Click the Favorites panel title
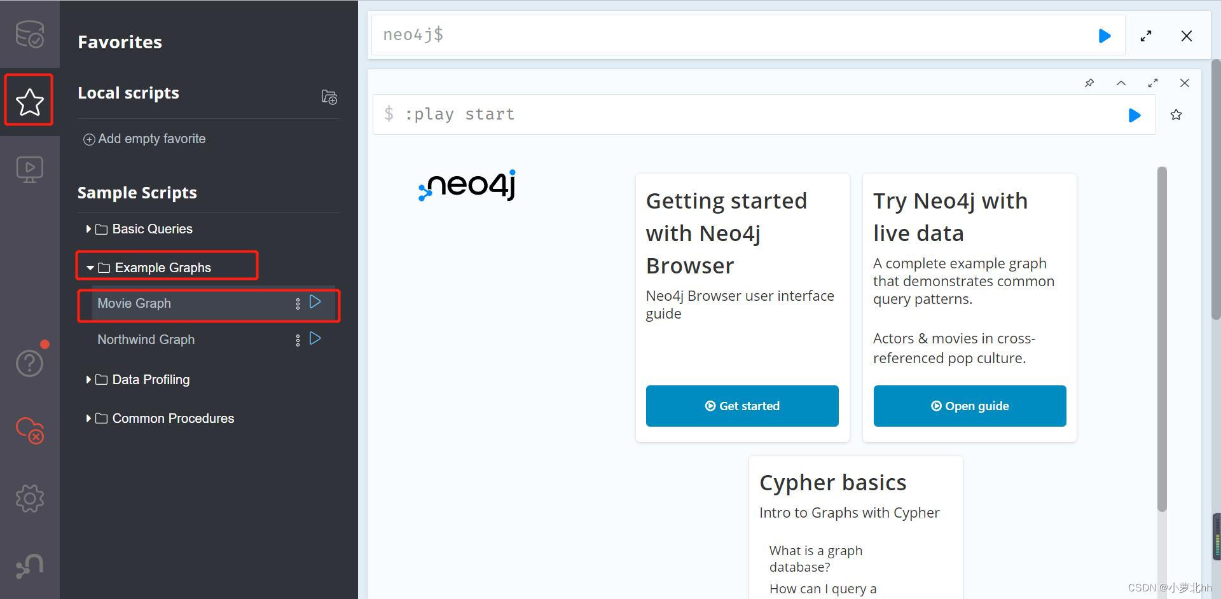 (120, 42)
